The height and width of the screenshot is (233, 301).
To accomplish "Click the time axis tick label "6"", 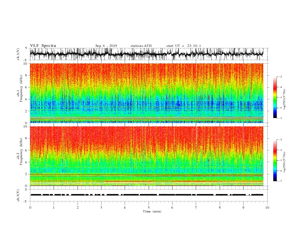I will click(x=172, y=207).
